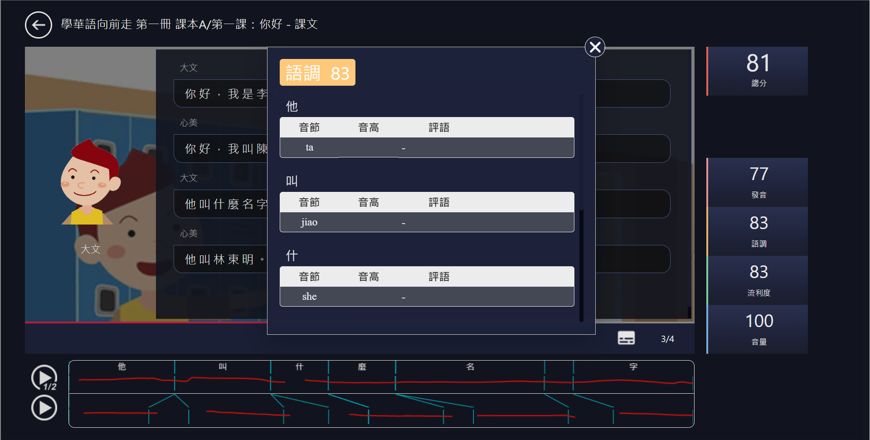Select the syllable row jiao under 叫
Screen dimensions: 870x440
point(427,222)
